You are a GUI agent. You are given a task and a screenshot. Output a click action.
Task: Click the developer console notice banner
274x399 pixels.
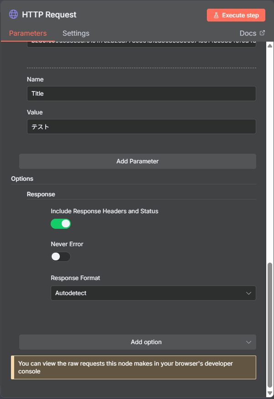(x=134, y=367)
